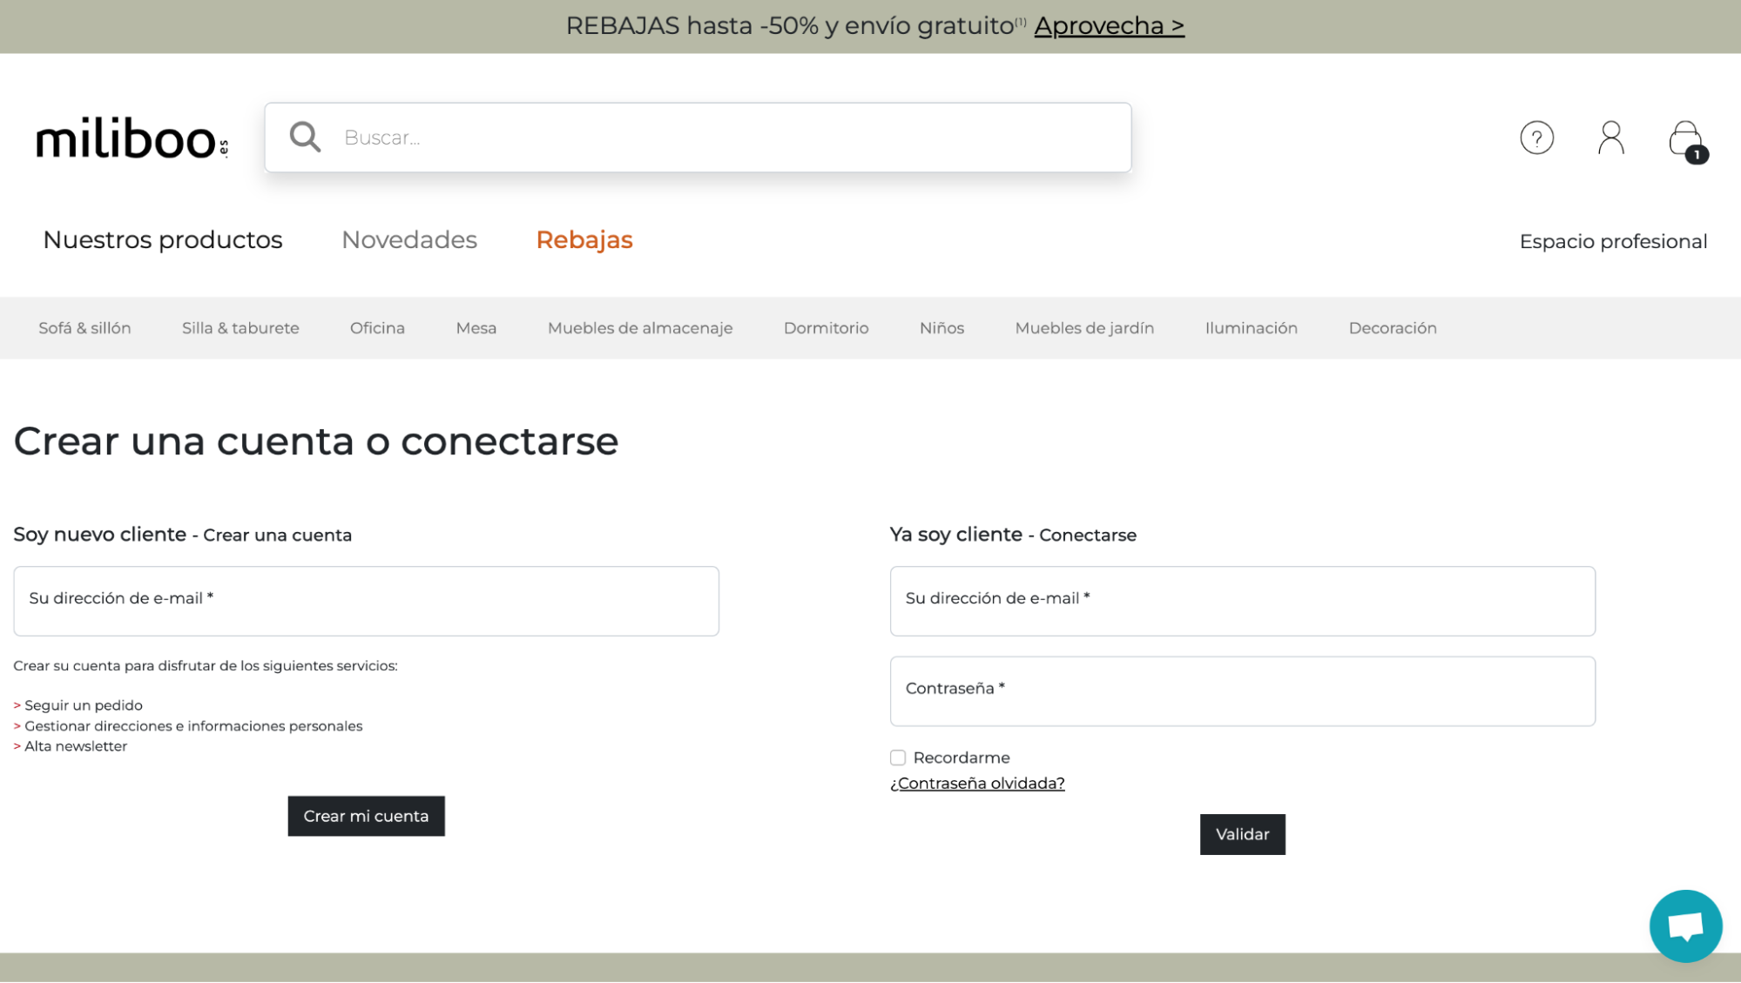Select Decoración category
The height and width of the screenshot is (983, 1741).
point(1393,328)
